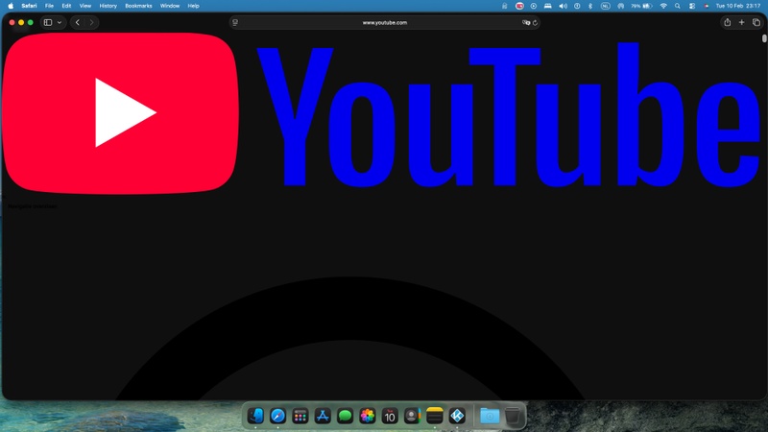Open Calendar showing 10 in Dock
Screen dimensions: 768x432
pos(390,416)
